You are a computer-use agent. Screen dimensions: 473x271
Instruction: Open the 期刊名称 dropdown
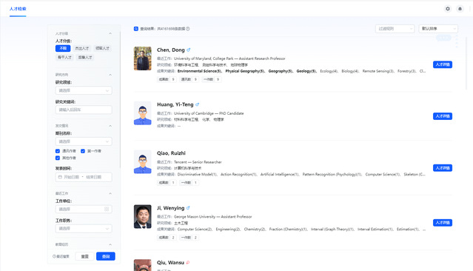(x=84, y=141)
